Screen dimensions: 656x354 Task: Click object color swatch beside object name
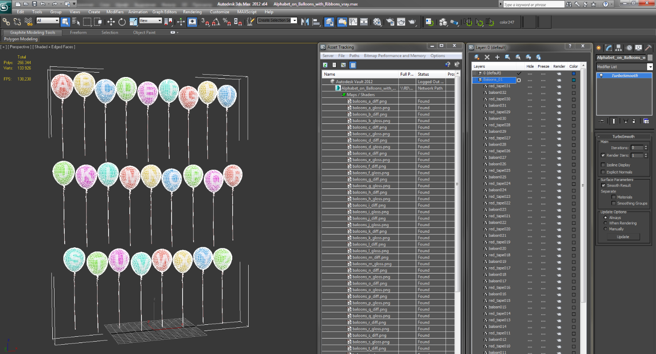(650, 58)
